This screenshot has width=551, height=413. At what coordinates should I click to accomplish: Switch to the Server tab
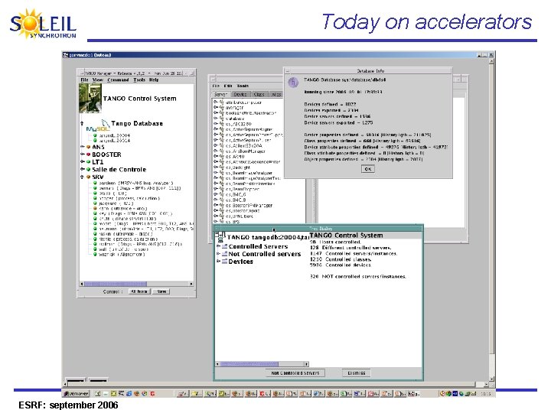221,95
